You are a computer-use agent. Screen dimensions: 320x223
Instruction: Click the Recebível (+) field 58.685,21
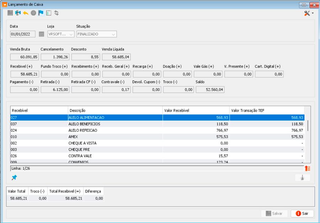(x=24, y=74)
